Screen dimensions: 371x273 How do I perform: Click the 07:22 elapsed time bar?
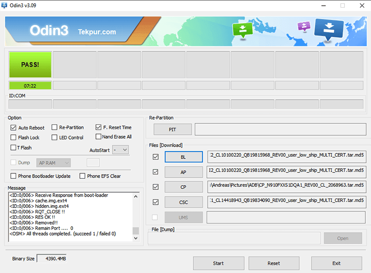30,85
